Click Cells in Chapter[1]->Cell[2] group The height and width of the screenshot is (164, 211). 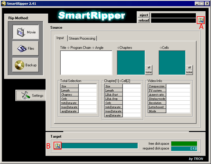(x=123, y=103)
